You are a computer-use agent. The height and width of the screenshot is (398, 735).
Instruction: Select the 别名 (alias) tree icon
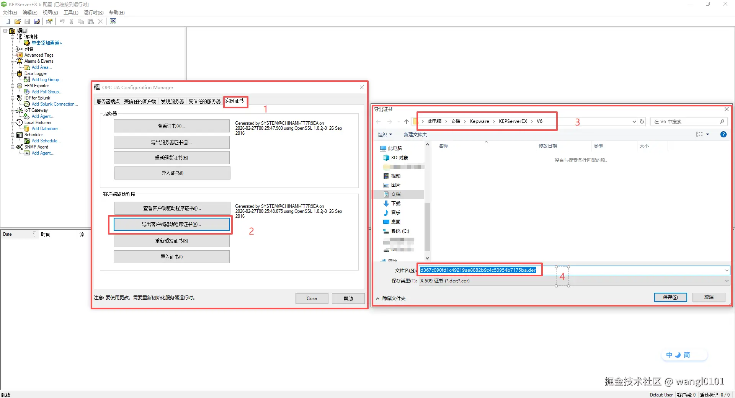(x=20, y=49)
